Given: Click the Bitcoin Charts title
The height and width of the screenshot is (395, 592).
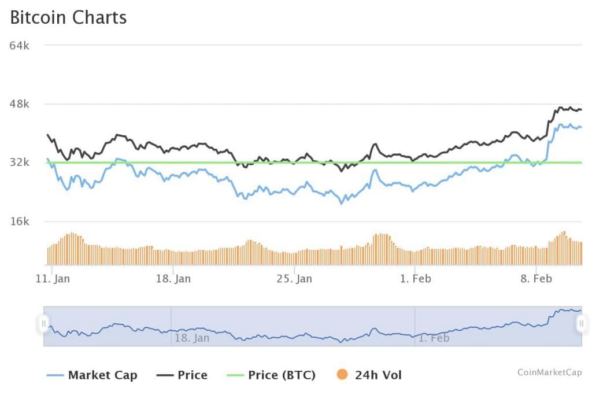Looking at the screenshot, I should (x=68, y=17).
